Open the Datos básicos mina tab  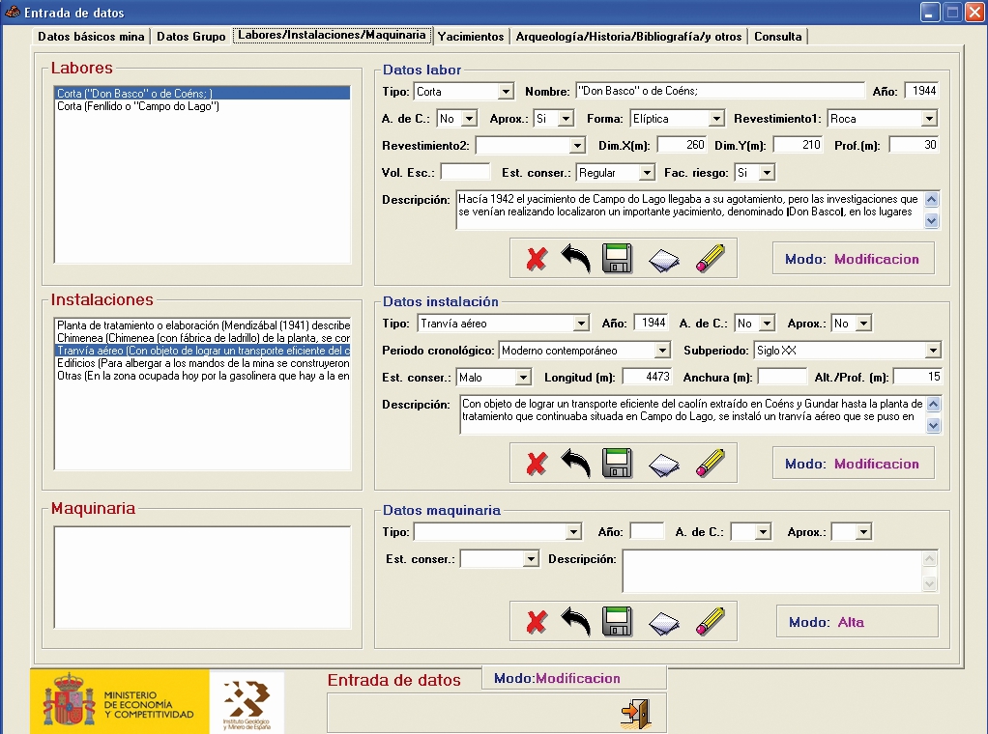pos(91,37)
